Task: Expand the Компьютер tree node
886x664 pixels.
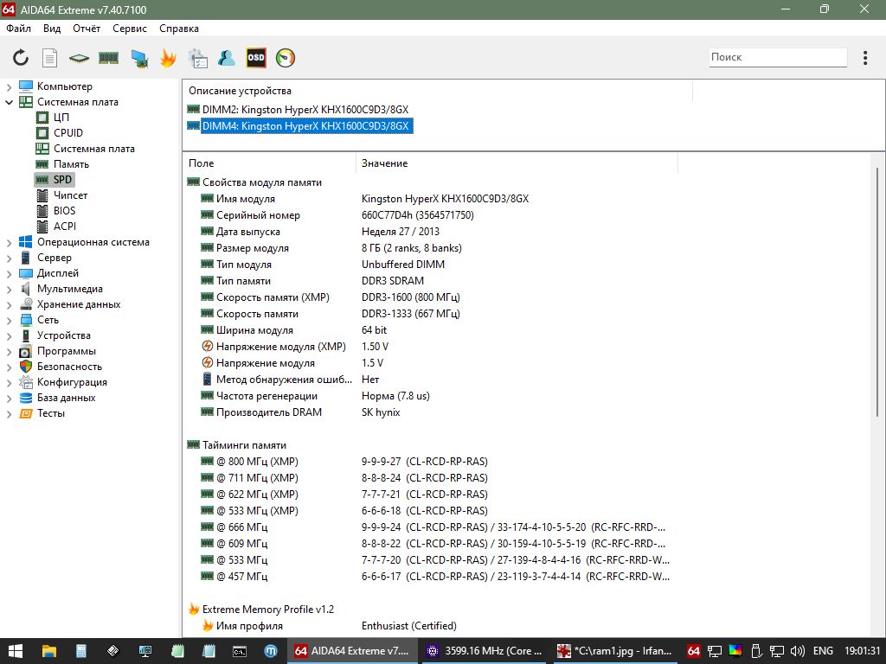Action: click(x=9, y=87)
